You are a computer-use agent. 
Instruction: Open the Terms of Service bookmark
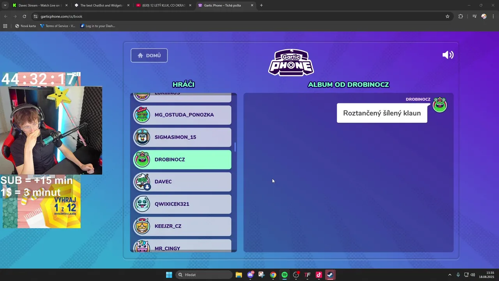[x=57, y=26]
